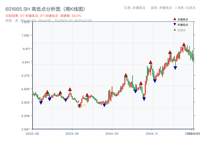This screenshot has height=161, width=215.
Task: Click the 2.587 y-axis value
Action: pyautogui.click(x=26, y=129)
